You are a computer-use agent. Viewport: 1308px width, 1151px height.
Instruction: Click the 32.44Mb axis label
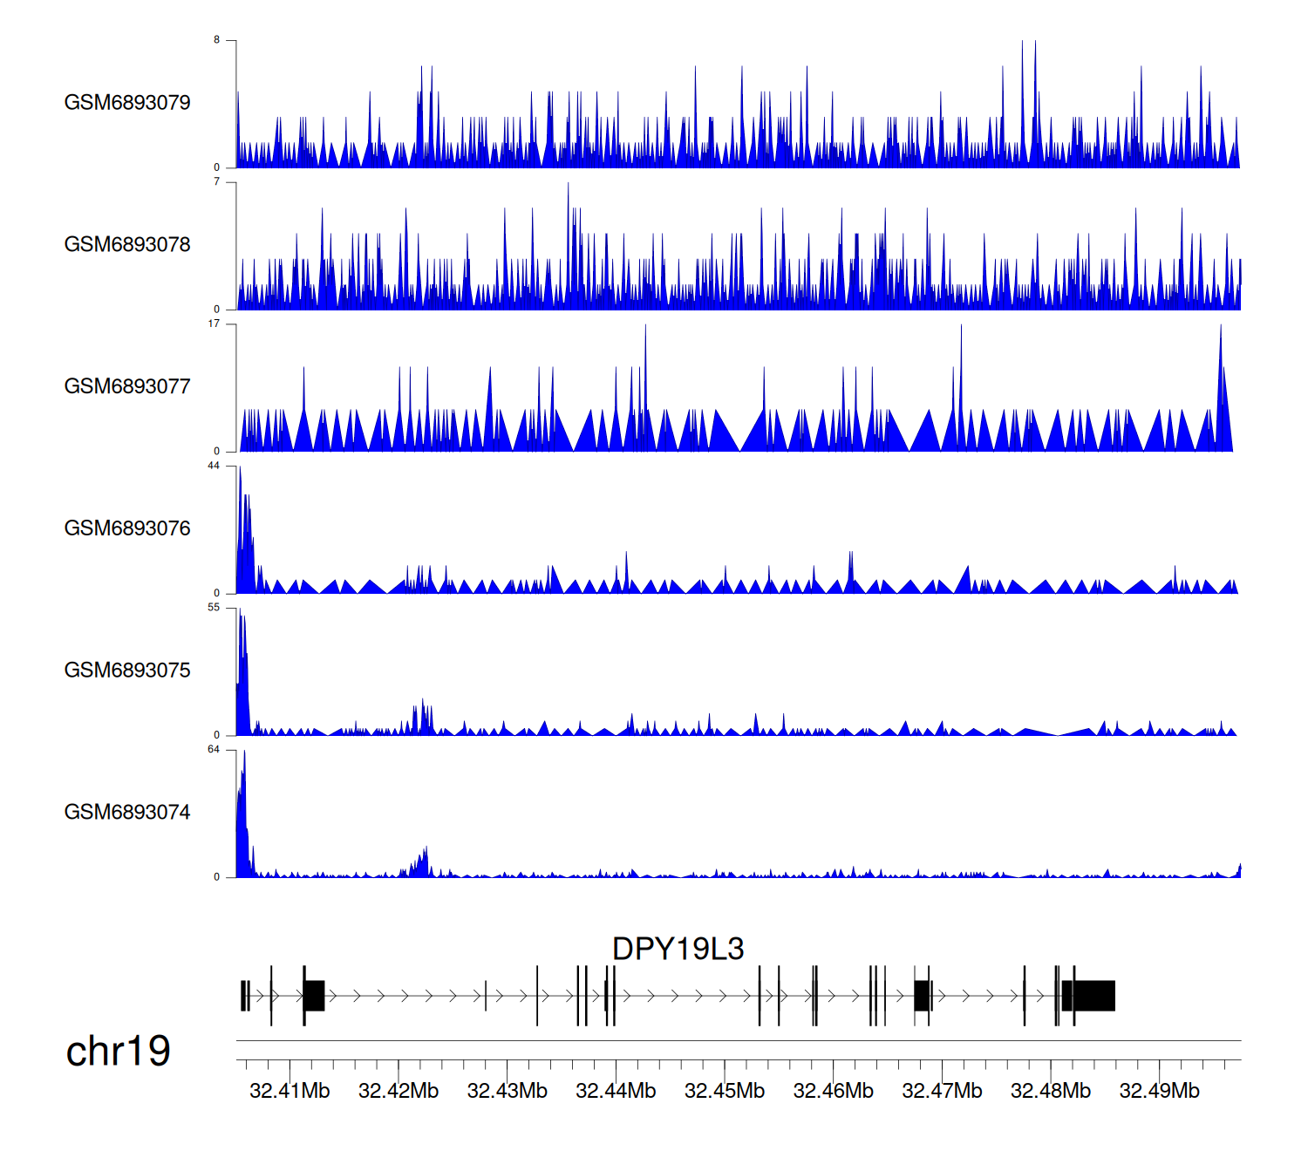tap(616, 1091)
